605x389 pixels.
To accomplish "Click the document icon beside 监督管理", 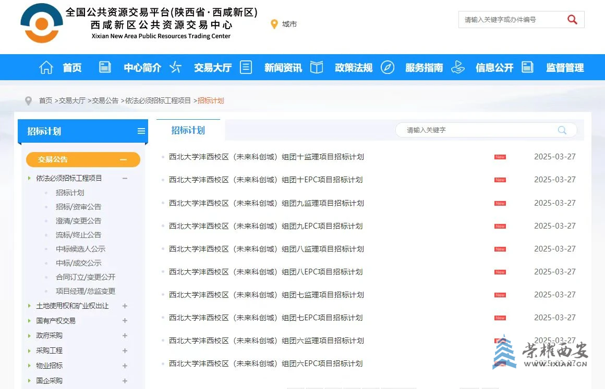I will [x=527, y=67].
